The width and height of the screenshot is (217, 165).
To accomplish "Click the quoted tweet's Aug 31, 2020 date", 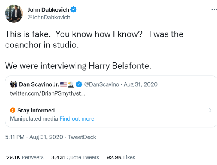I will [141, 84].
